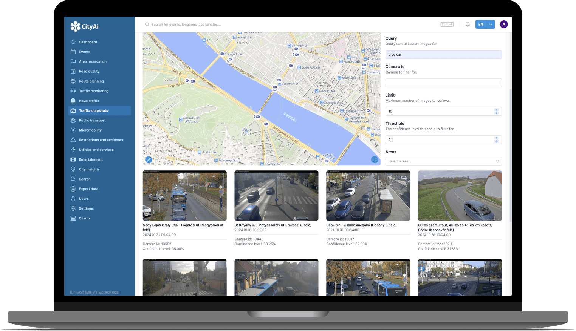Open 66-os számú főút snapshot thumbnail

coord(460,196)
